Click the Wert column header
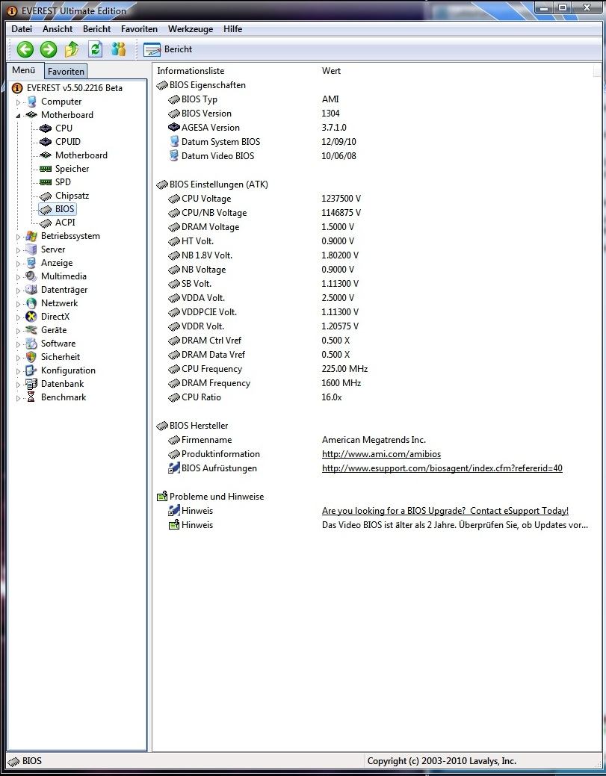Screen dimensions: 606x776 [x=331, y=71]
